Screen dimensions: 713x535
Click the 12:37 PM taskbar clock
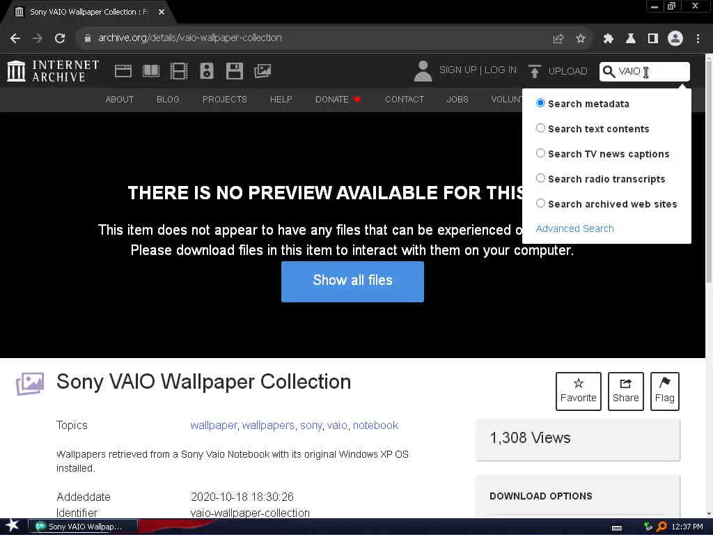687,527
